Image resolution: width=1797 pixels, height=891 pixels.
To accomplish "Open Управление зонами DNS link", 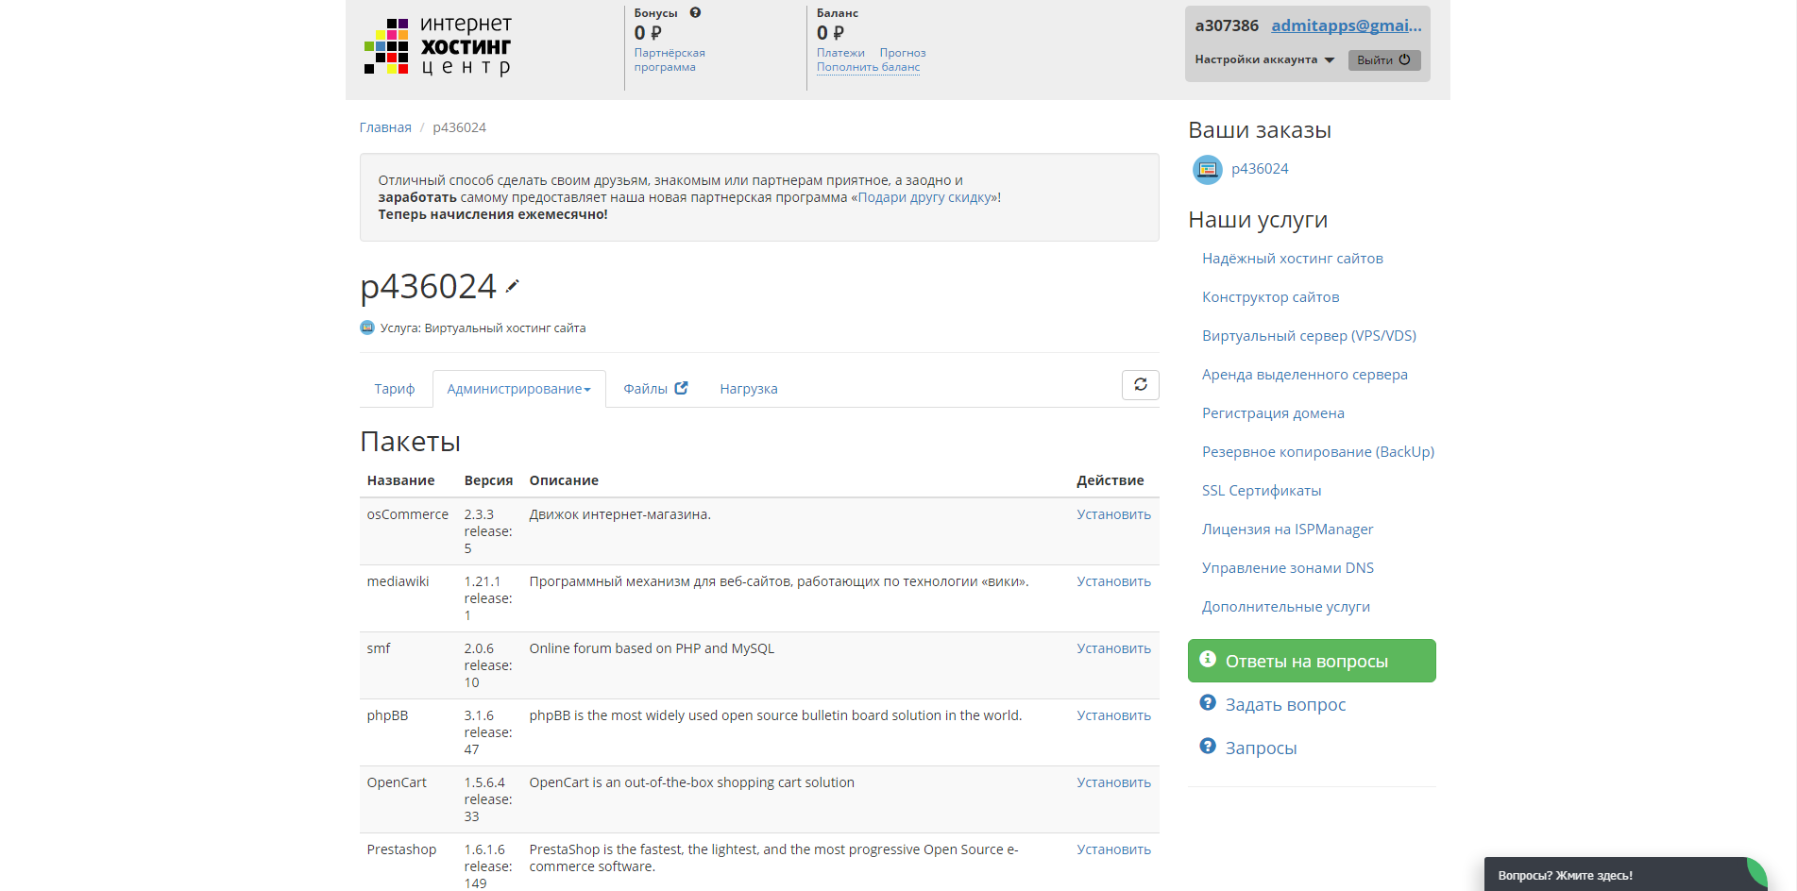I will click(x=1288, y=568).
